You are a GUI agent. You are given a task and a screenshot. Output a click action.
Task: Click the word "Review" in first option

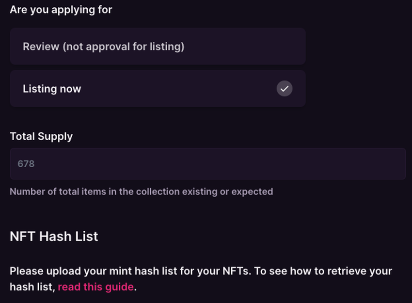(x=40, y=47)
